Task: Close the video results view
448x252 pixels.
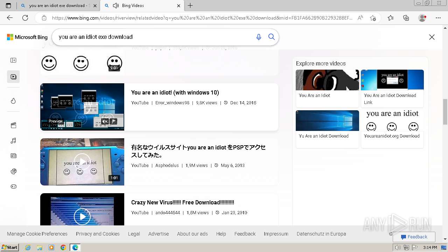Action: 432,37
